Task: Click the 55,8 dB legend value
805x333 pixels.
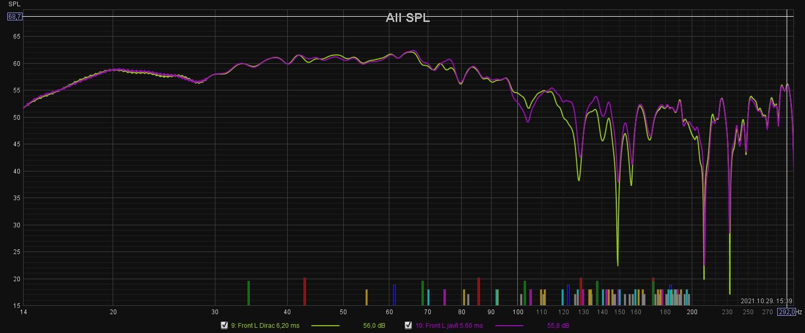Action: tap(558, 326)
